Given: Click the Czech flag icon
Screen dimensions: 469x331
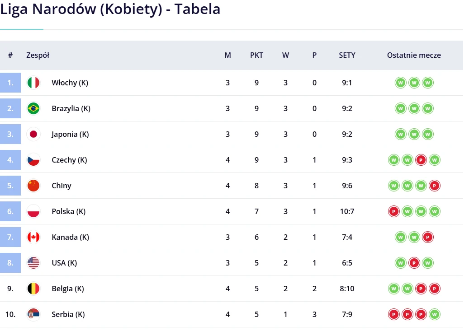Looking at the screenshot, I should 33,160.
